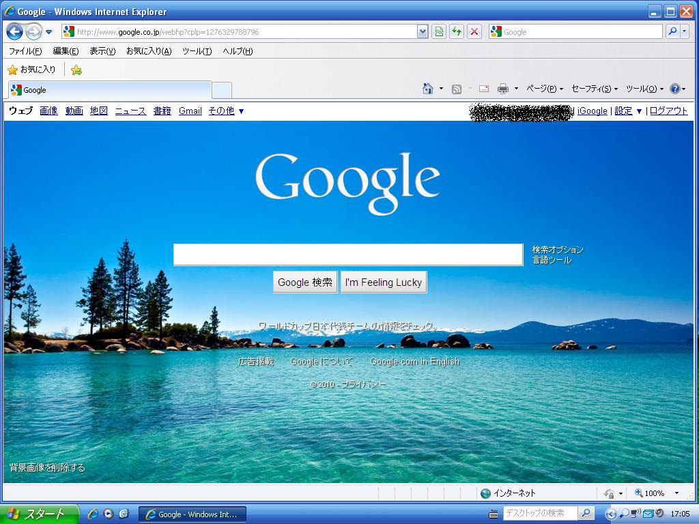699x524 pixels.
Task: Open the 編集(E) menu
Action: (x=66, y=51)
